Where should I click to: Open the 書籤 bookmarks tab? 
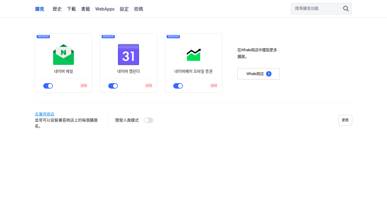[x=86, y=9]
